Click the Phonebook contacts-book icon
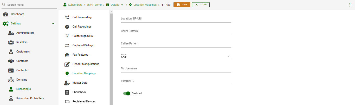 [67, 92]
